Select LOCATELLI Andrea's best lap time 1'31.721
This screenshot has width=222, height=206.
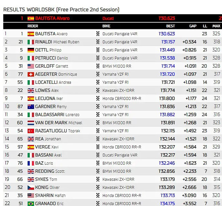point(167,82)
